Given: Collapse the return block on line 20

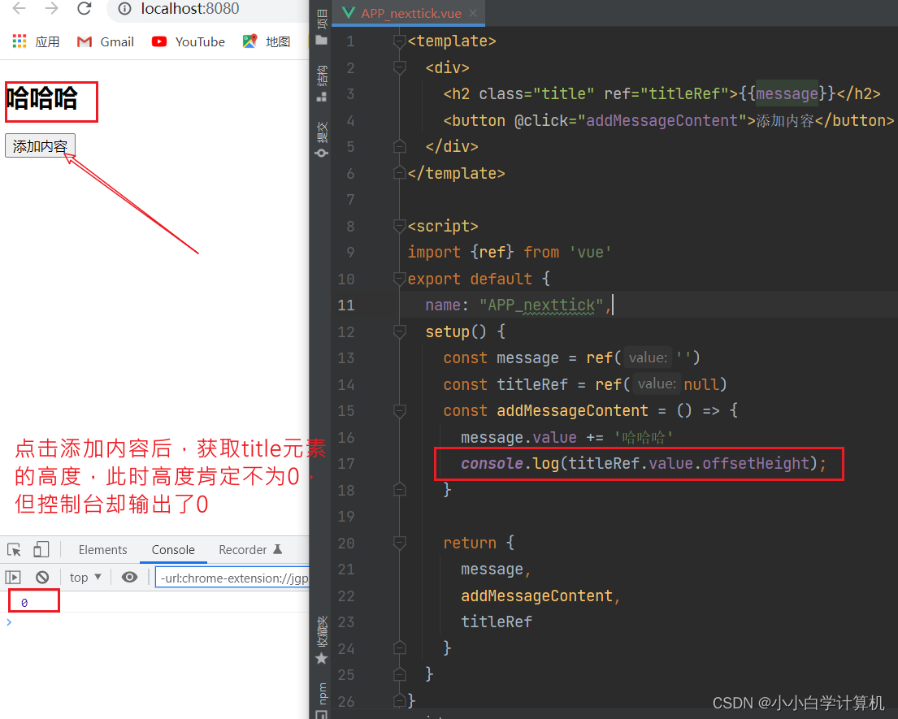Looking at the screenshot, I should pos(400,543).
